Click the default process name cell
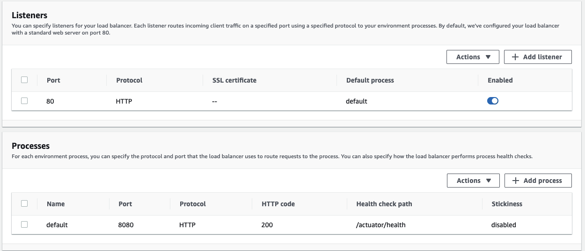Screen dimensions: 585x251 pos(57,225)
